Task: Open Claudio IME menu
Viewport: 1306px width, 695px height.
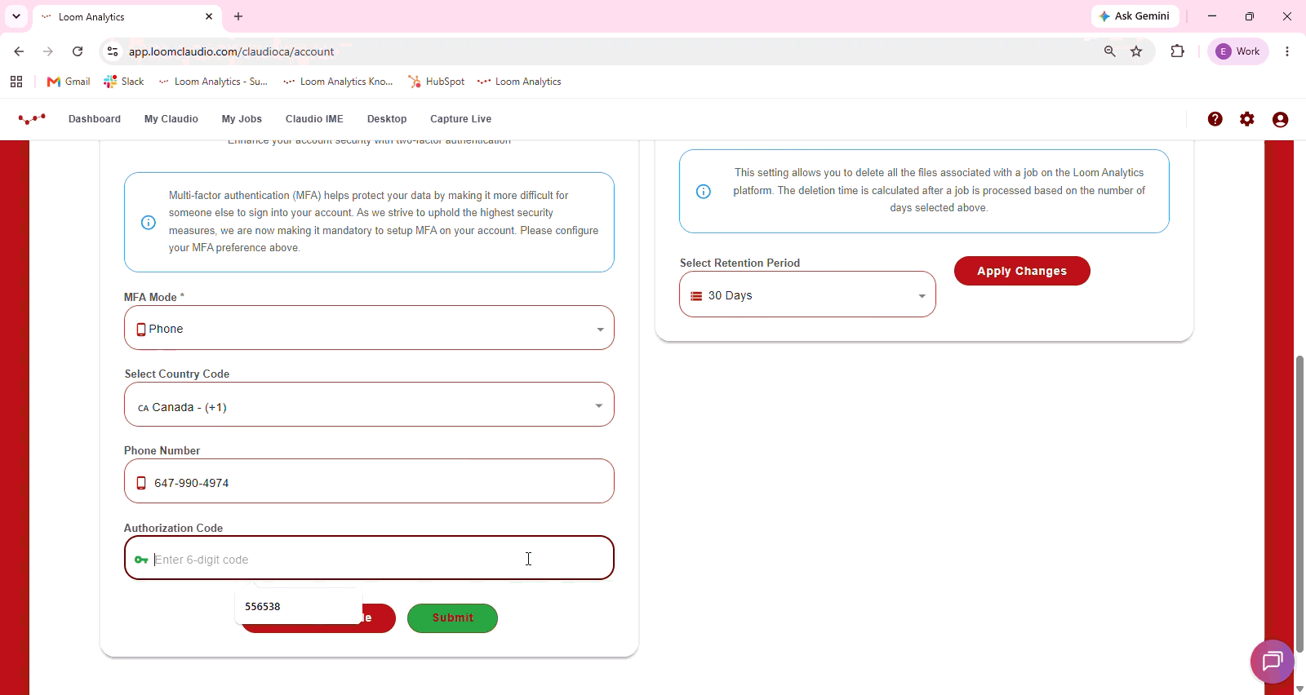Action: tap(314, 119)
